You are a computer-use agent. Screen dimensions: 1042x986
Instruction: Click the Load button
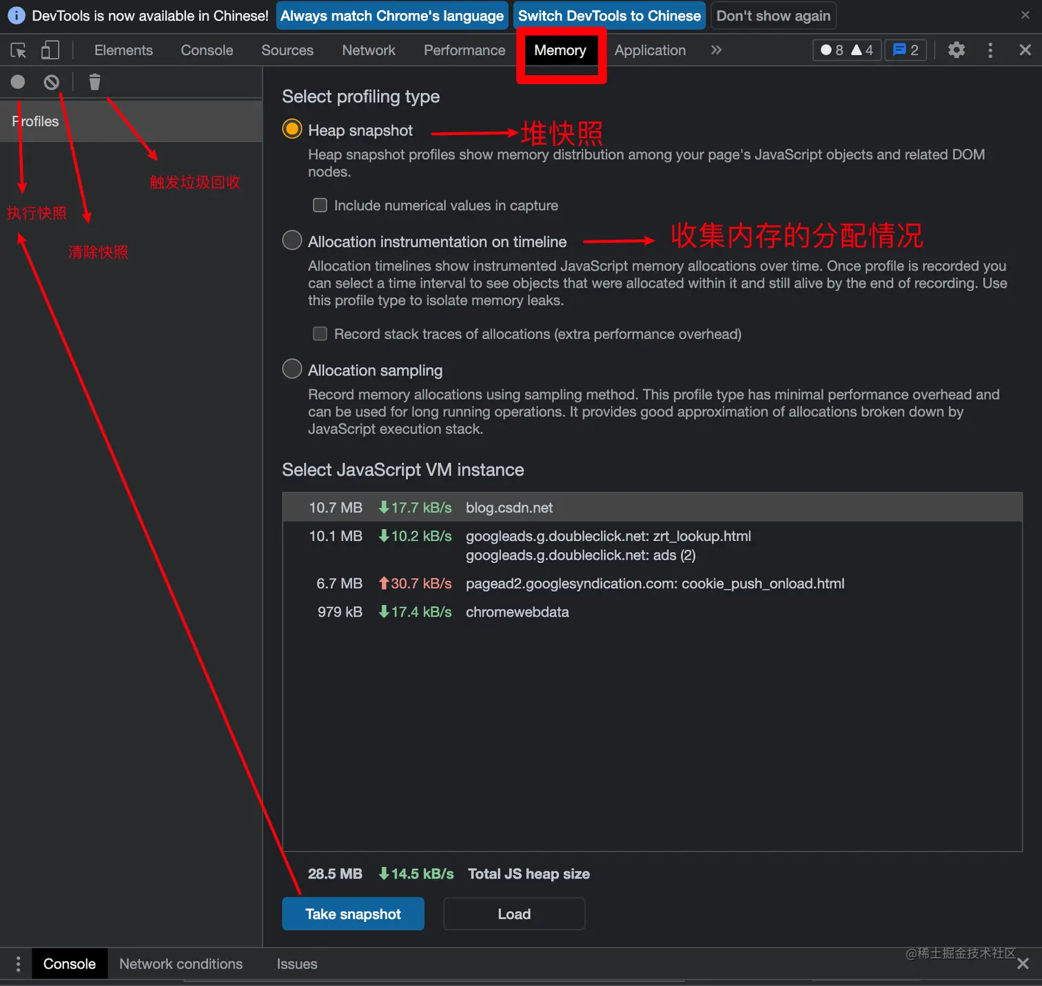point(514,914)
